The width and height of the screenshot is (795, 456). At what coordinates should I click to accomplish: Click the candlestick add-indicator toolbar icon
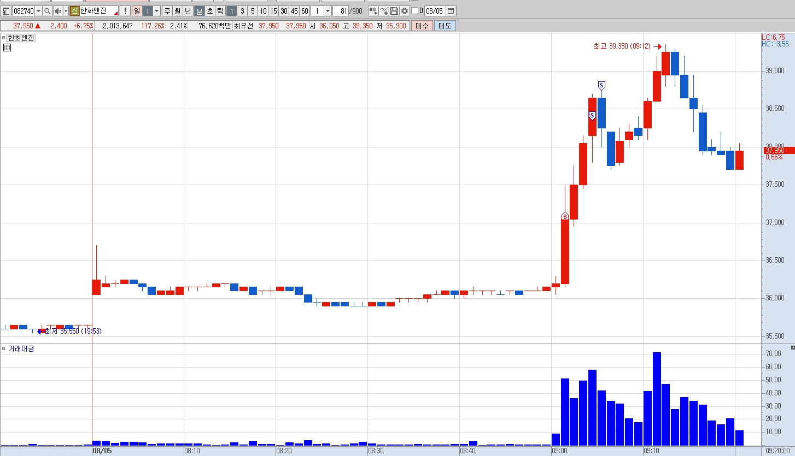[373, 11]
